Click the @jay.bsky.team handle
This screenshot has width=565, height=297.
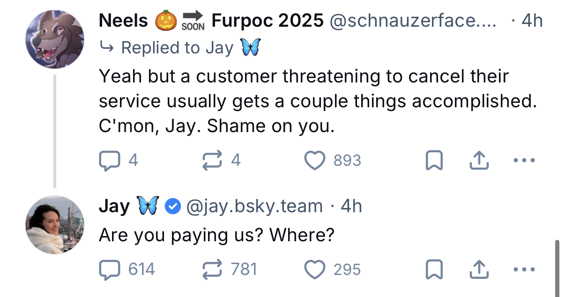coord(254,206)
